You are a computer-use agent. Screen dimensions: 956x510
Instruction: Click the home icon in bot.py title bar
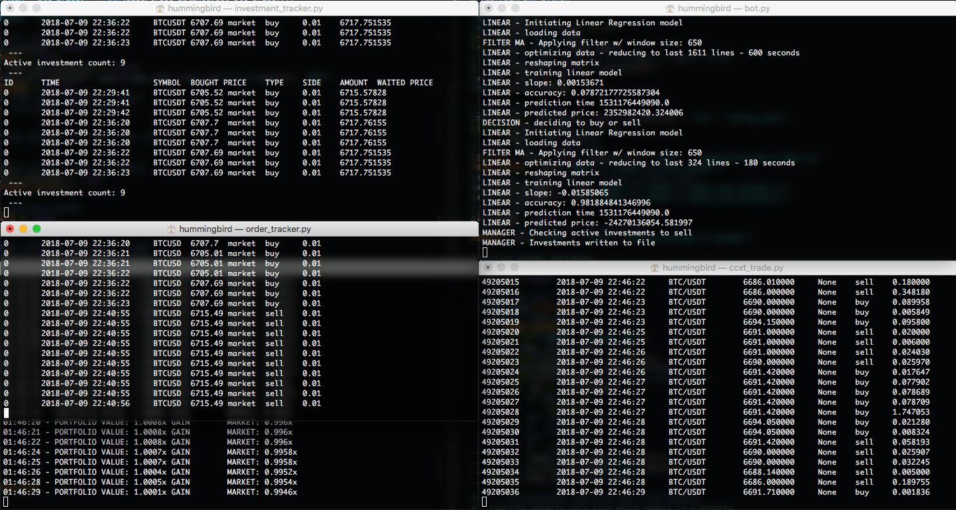[669, 9]
